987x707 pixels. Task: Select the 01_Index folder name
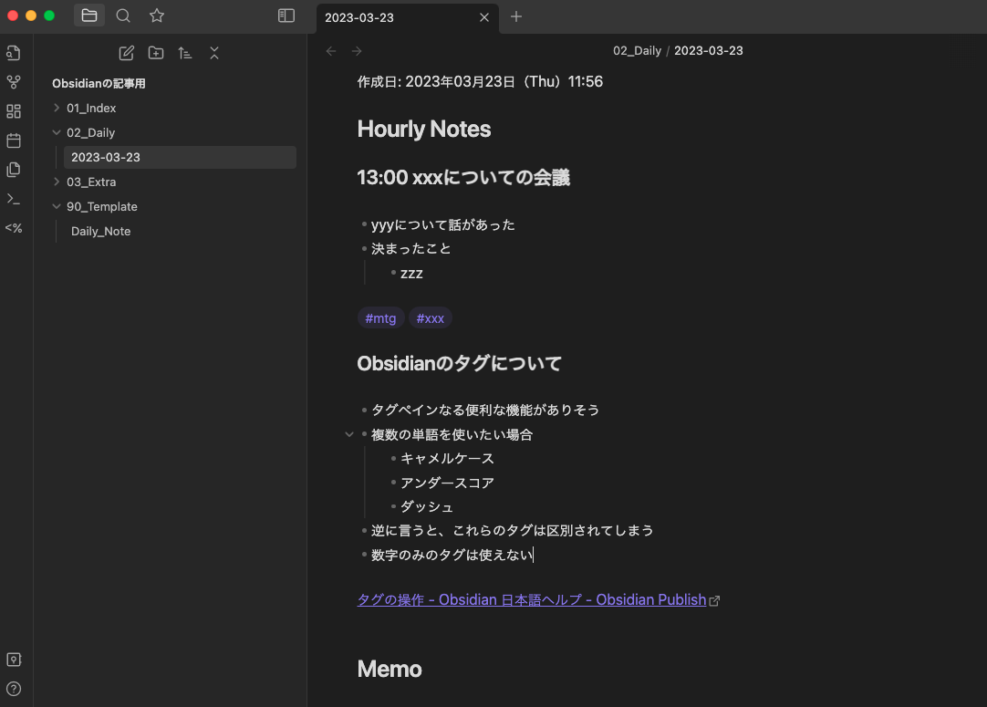click(x=91, y=109)
